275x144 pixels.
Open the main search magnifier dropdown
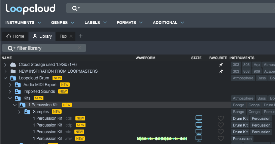[76, 8]
